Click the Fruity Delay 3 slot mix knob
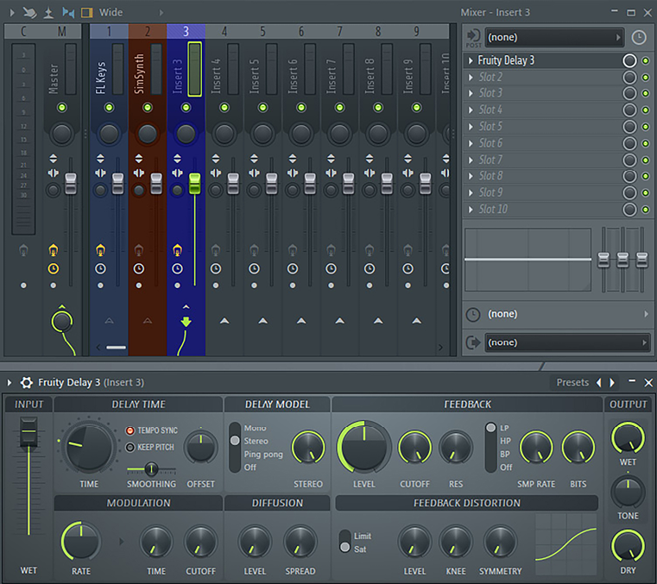Viewport: 657px width, 584px height. (629, 60)
